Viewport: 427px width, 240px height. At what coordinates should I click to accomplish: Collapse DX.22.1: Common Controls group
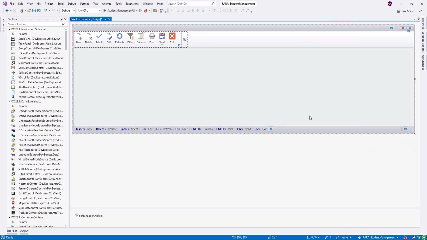click(x=10, y=217)
